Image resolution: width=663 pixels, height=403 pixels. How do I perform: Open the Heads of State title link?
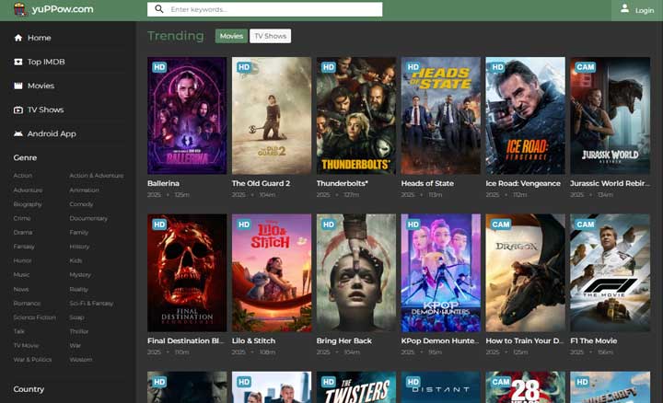click(x=427, y=183)
